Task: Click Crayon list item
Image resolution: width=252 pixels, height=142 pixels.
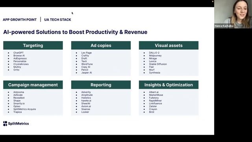Action: point(153,109)
